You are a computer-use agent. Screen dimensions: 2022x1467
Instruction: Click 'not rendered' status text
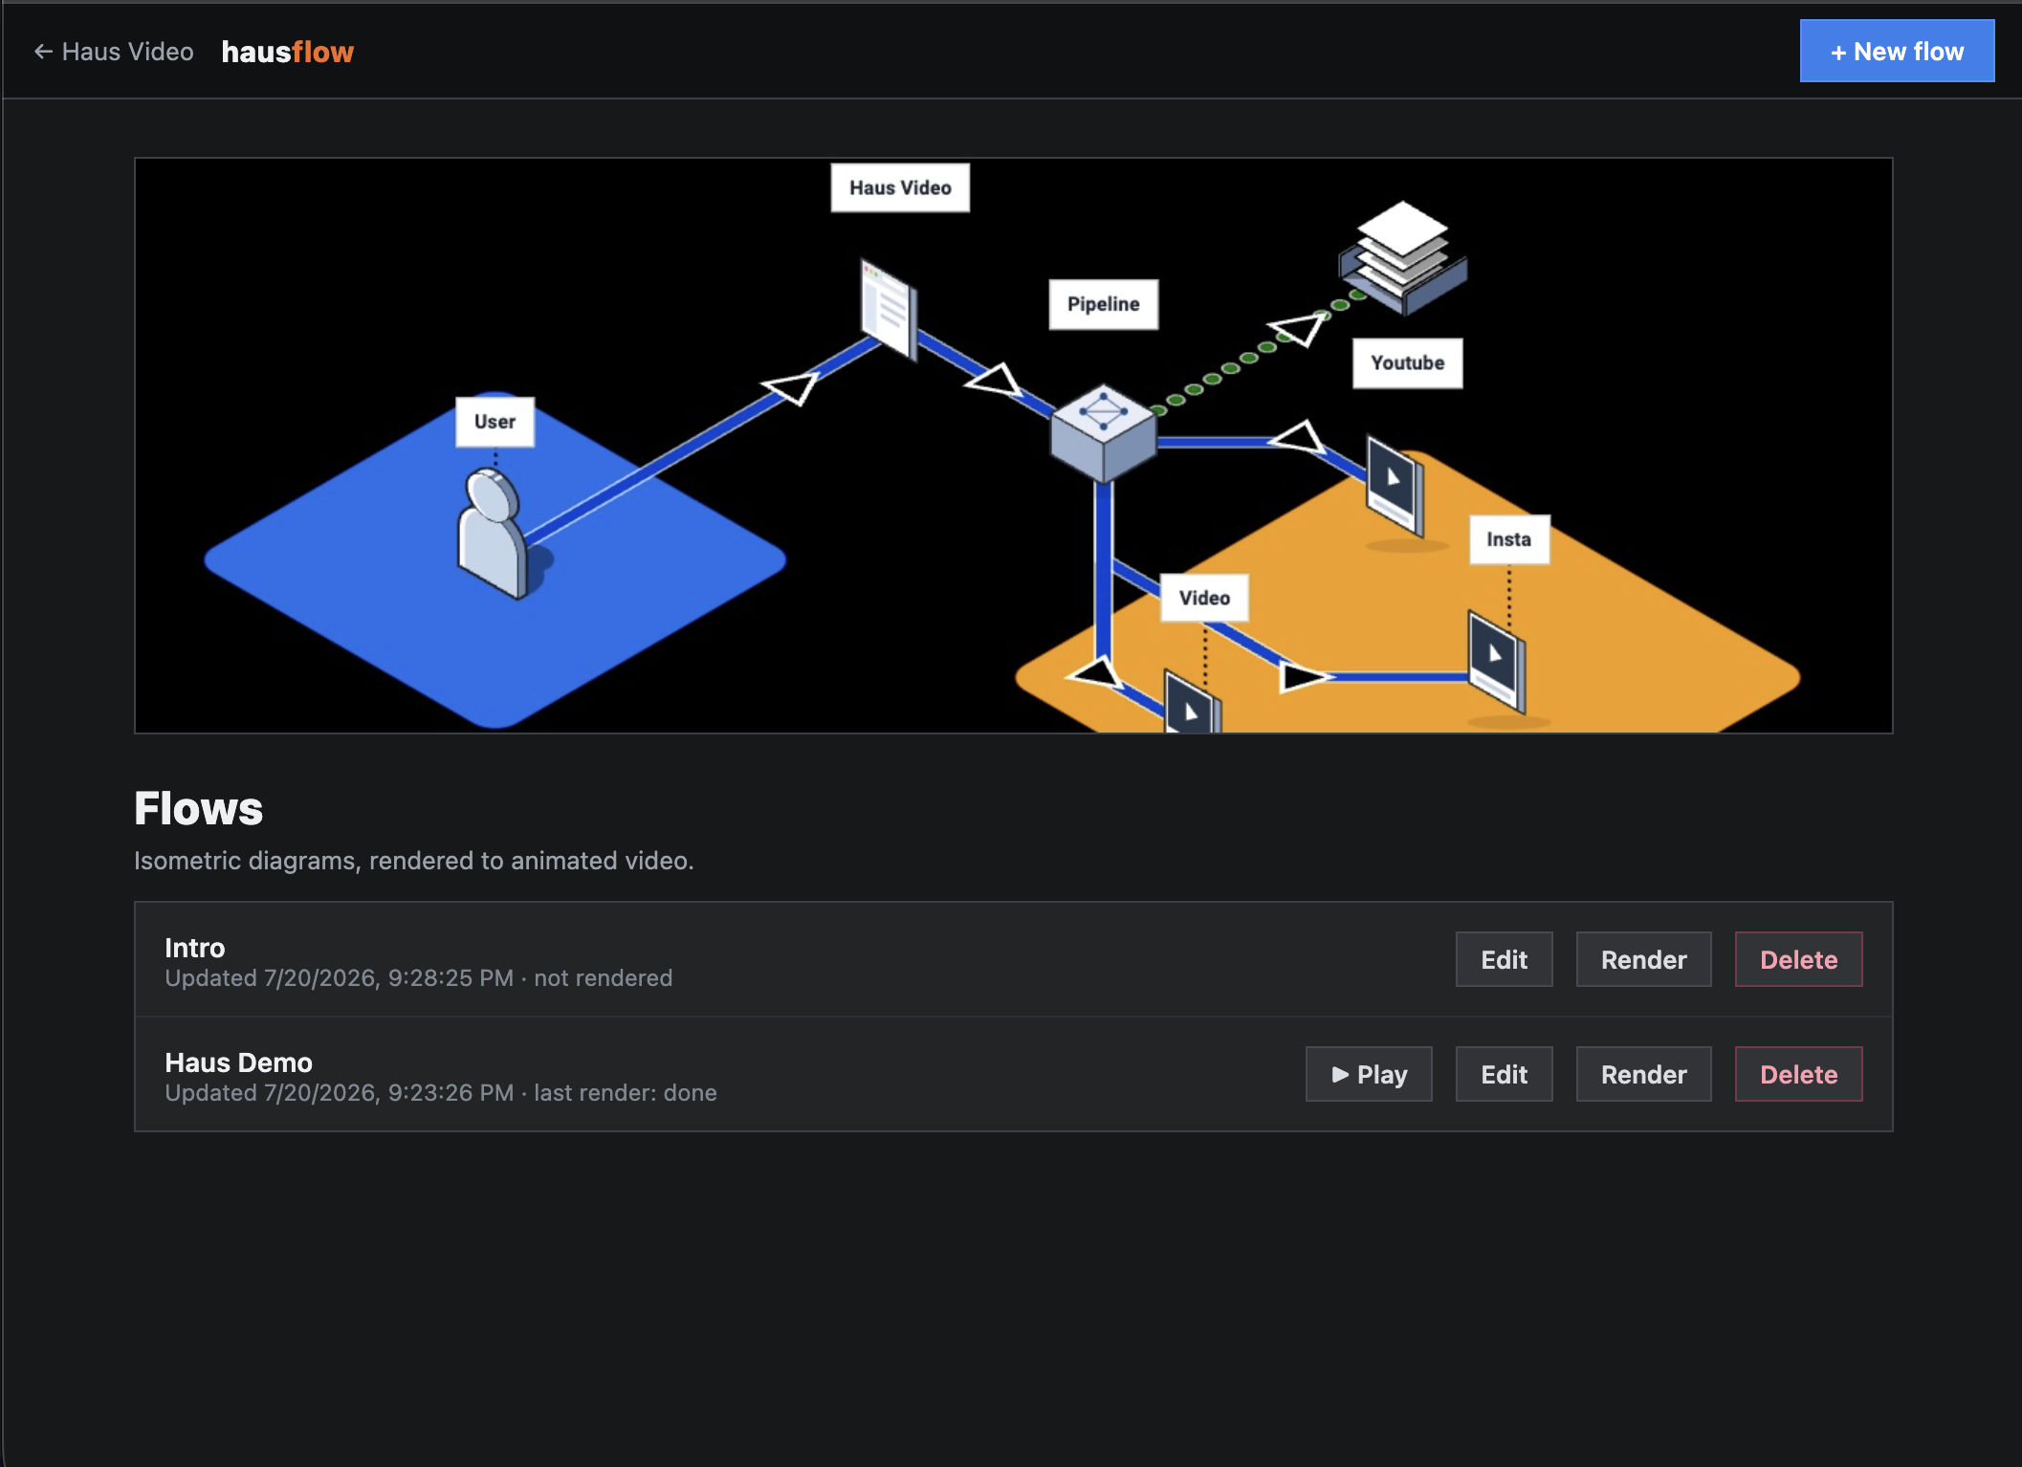click(604, 978)
